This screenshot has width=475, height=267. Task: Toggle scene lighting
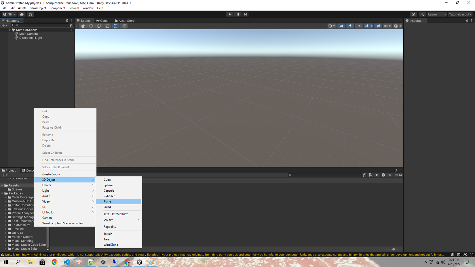[x=350, y=26]
